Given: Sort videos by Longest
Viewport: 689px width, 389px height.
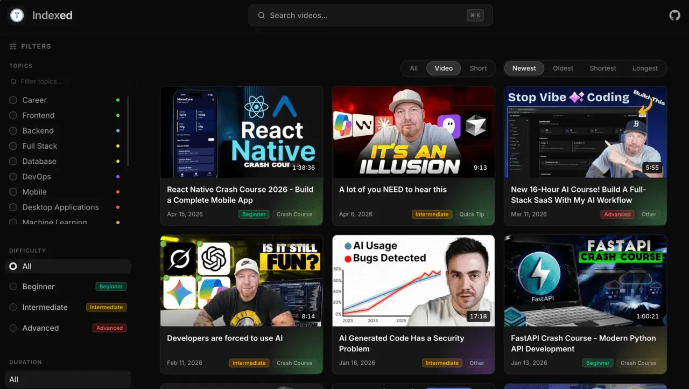Looking at the screenshot, I should point(645,68).
